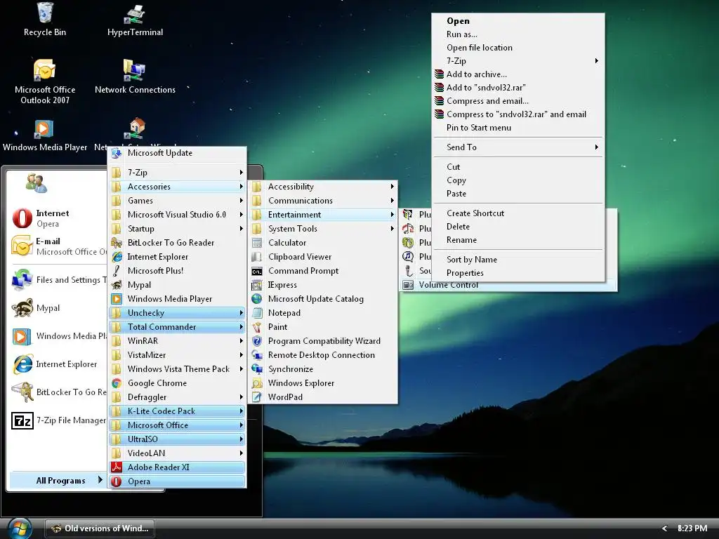Expand the System Tools folder arrow
The image size is (719, 539).
point(392,229)
